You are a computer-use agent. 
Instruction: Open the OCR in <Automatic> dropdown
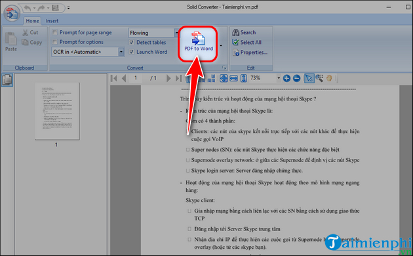click(x=121, y=52)
